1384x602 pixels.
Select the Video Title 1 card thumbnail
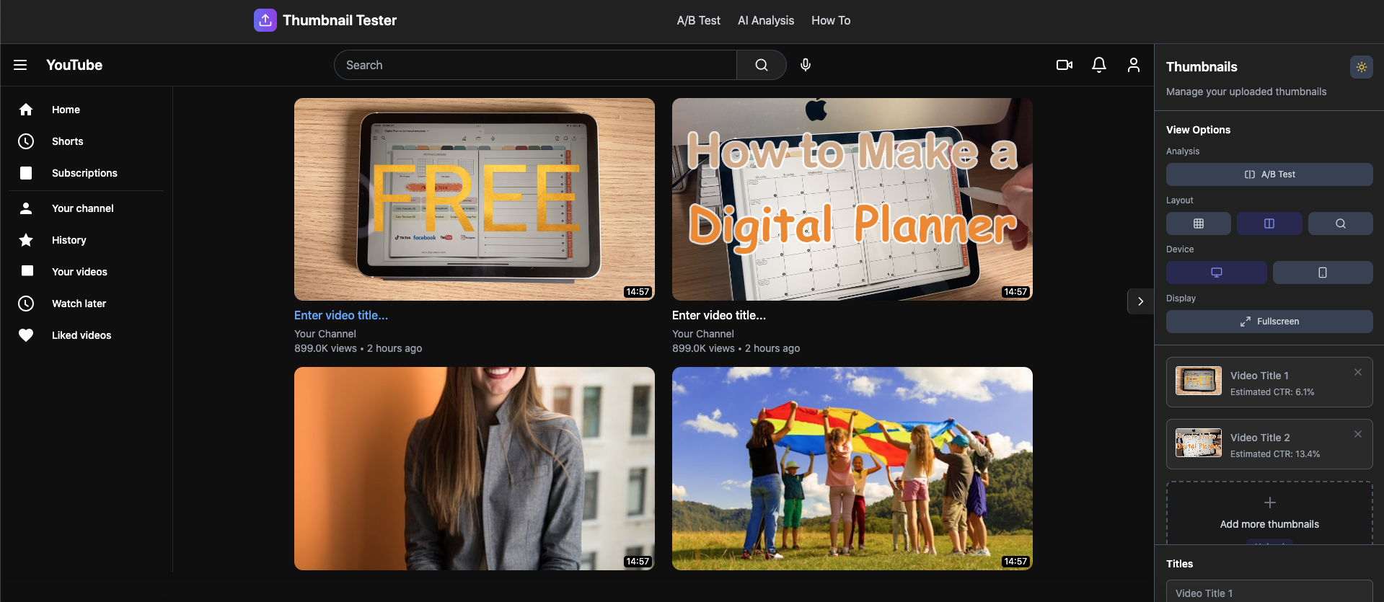click(x=1199, y=381)
